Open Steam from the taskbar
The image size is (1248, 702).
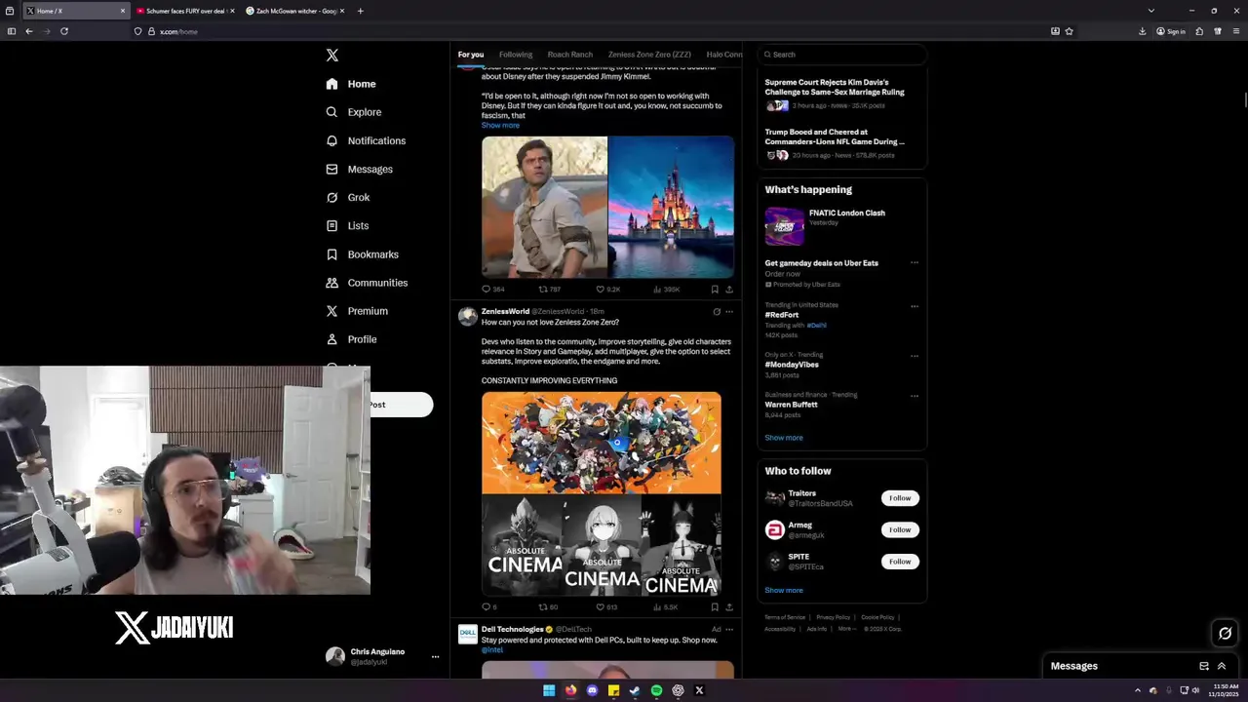point(635,690)
